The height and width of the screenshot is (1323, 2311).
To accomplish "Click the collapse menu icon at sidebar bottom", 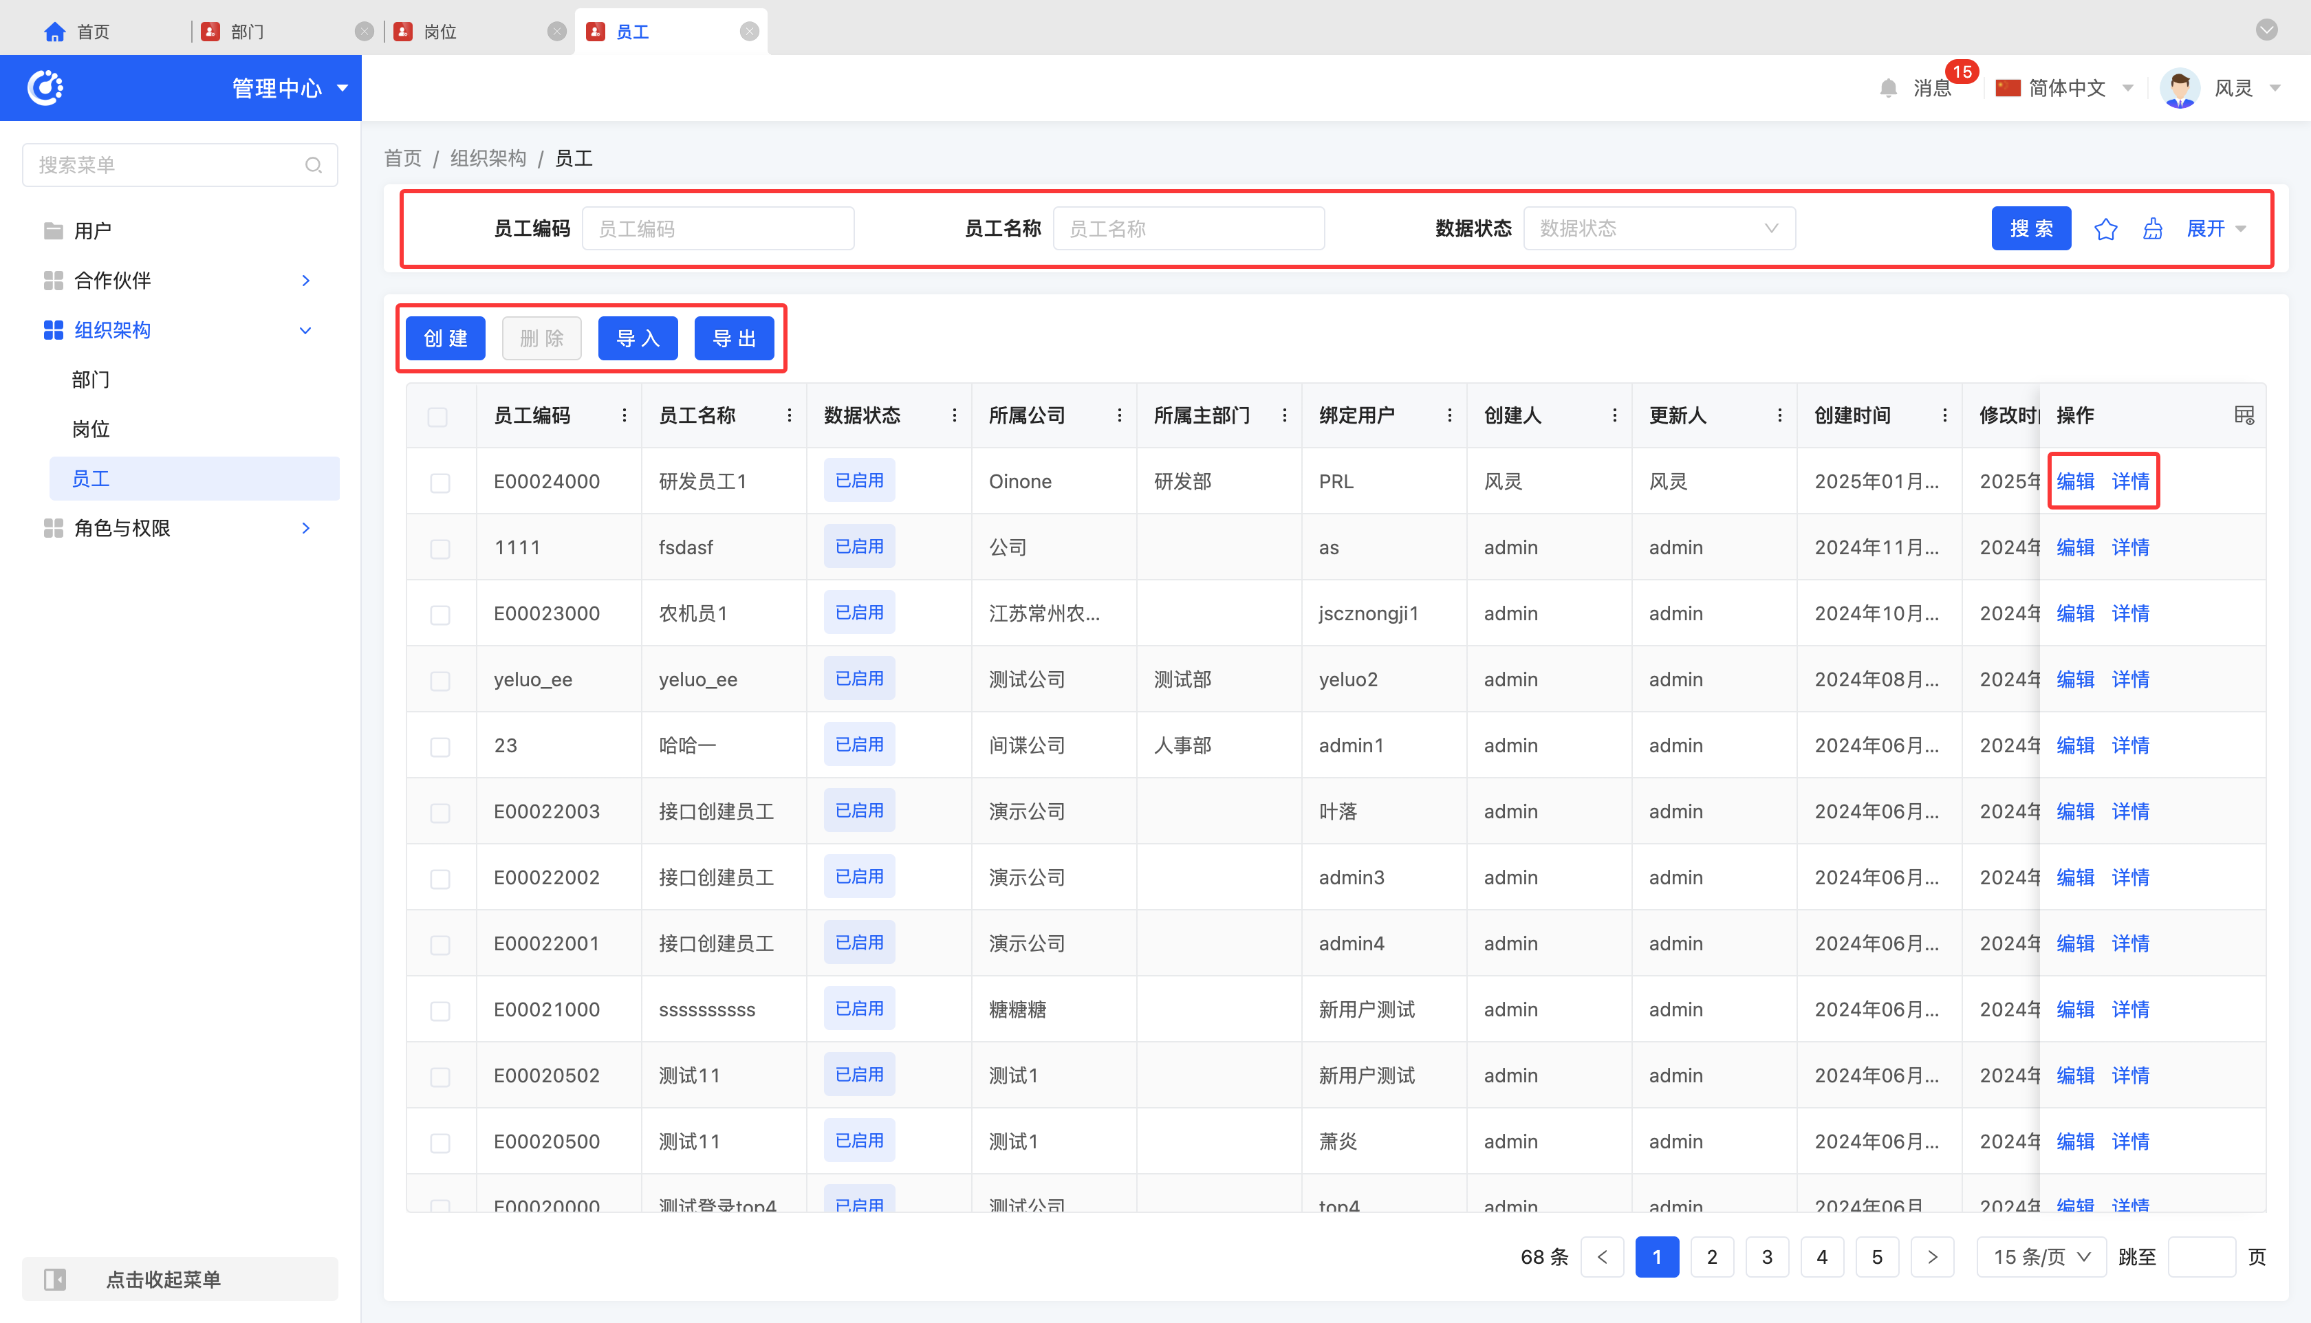I will point(56,1280).
